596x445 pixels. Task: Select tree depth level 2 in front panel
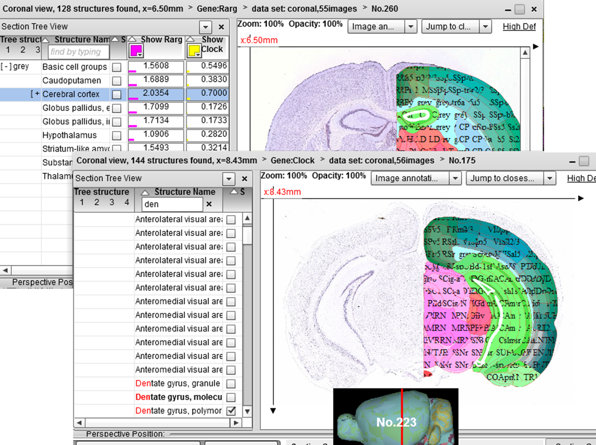(97, 202)
